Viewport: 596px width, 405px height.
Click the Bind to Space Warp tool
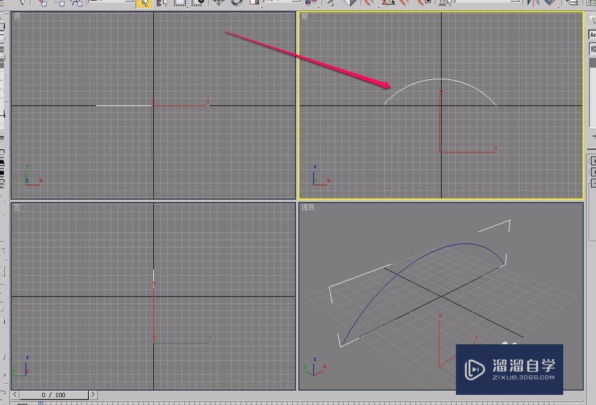click(x=77, y=3)
